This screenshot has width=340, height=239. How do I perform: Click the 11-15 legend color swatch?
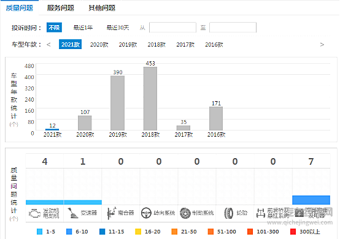pos(102,232)
